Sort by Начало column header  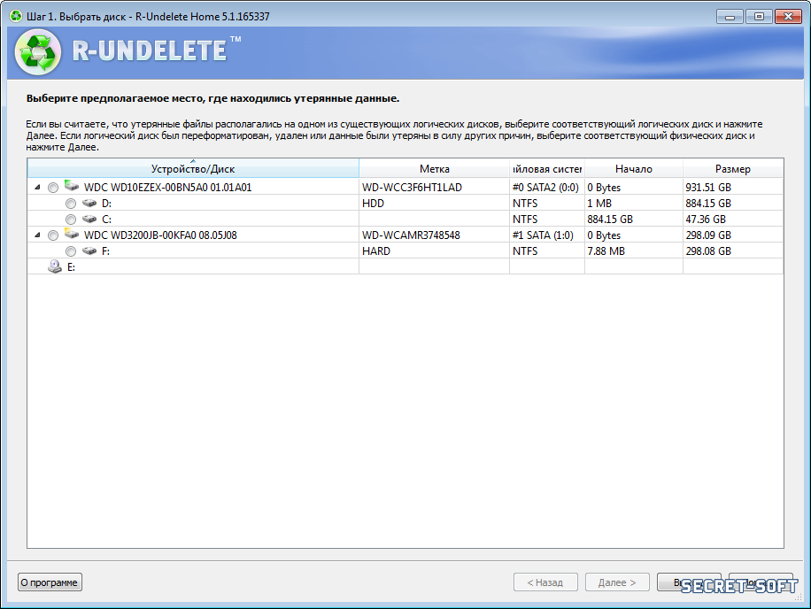coord(634,168)
